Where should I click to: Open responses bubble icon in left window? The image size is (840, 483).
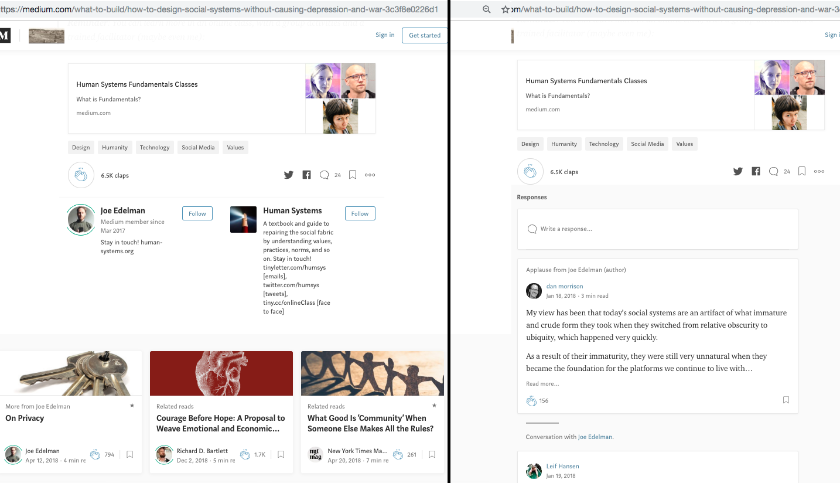click(x=324, y=175)
